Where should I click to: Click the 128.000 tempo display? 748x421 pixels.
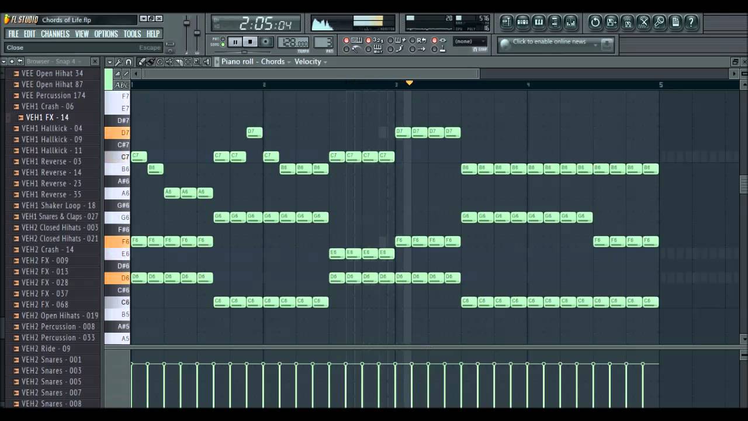click(x=293, y=42)
